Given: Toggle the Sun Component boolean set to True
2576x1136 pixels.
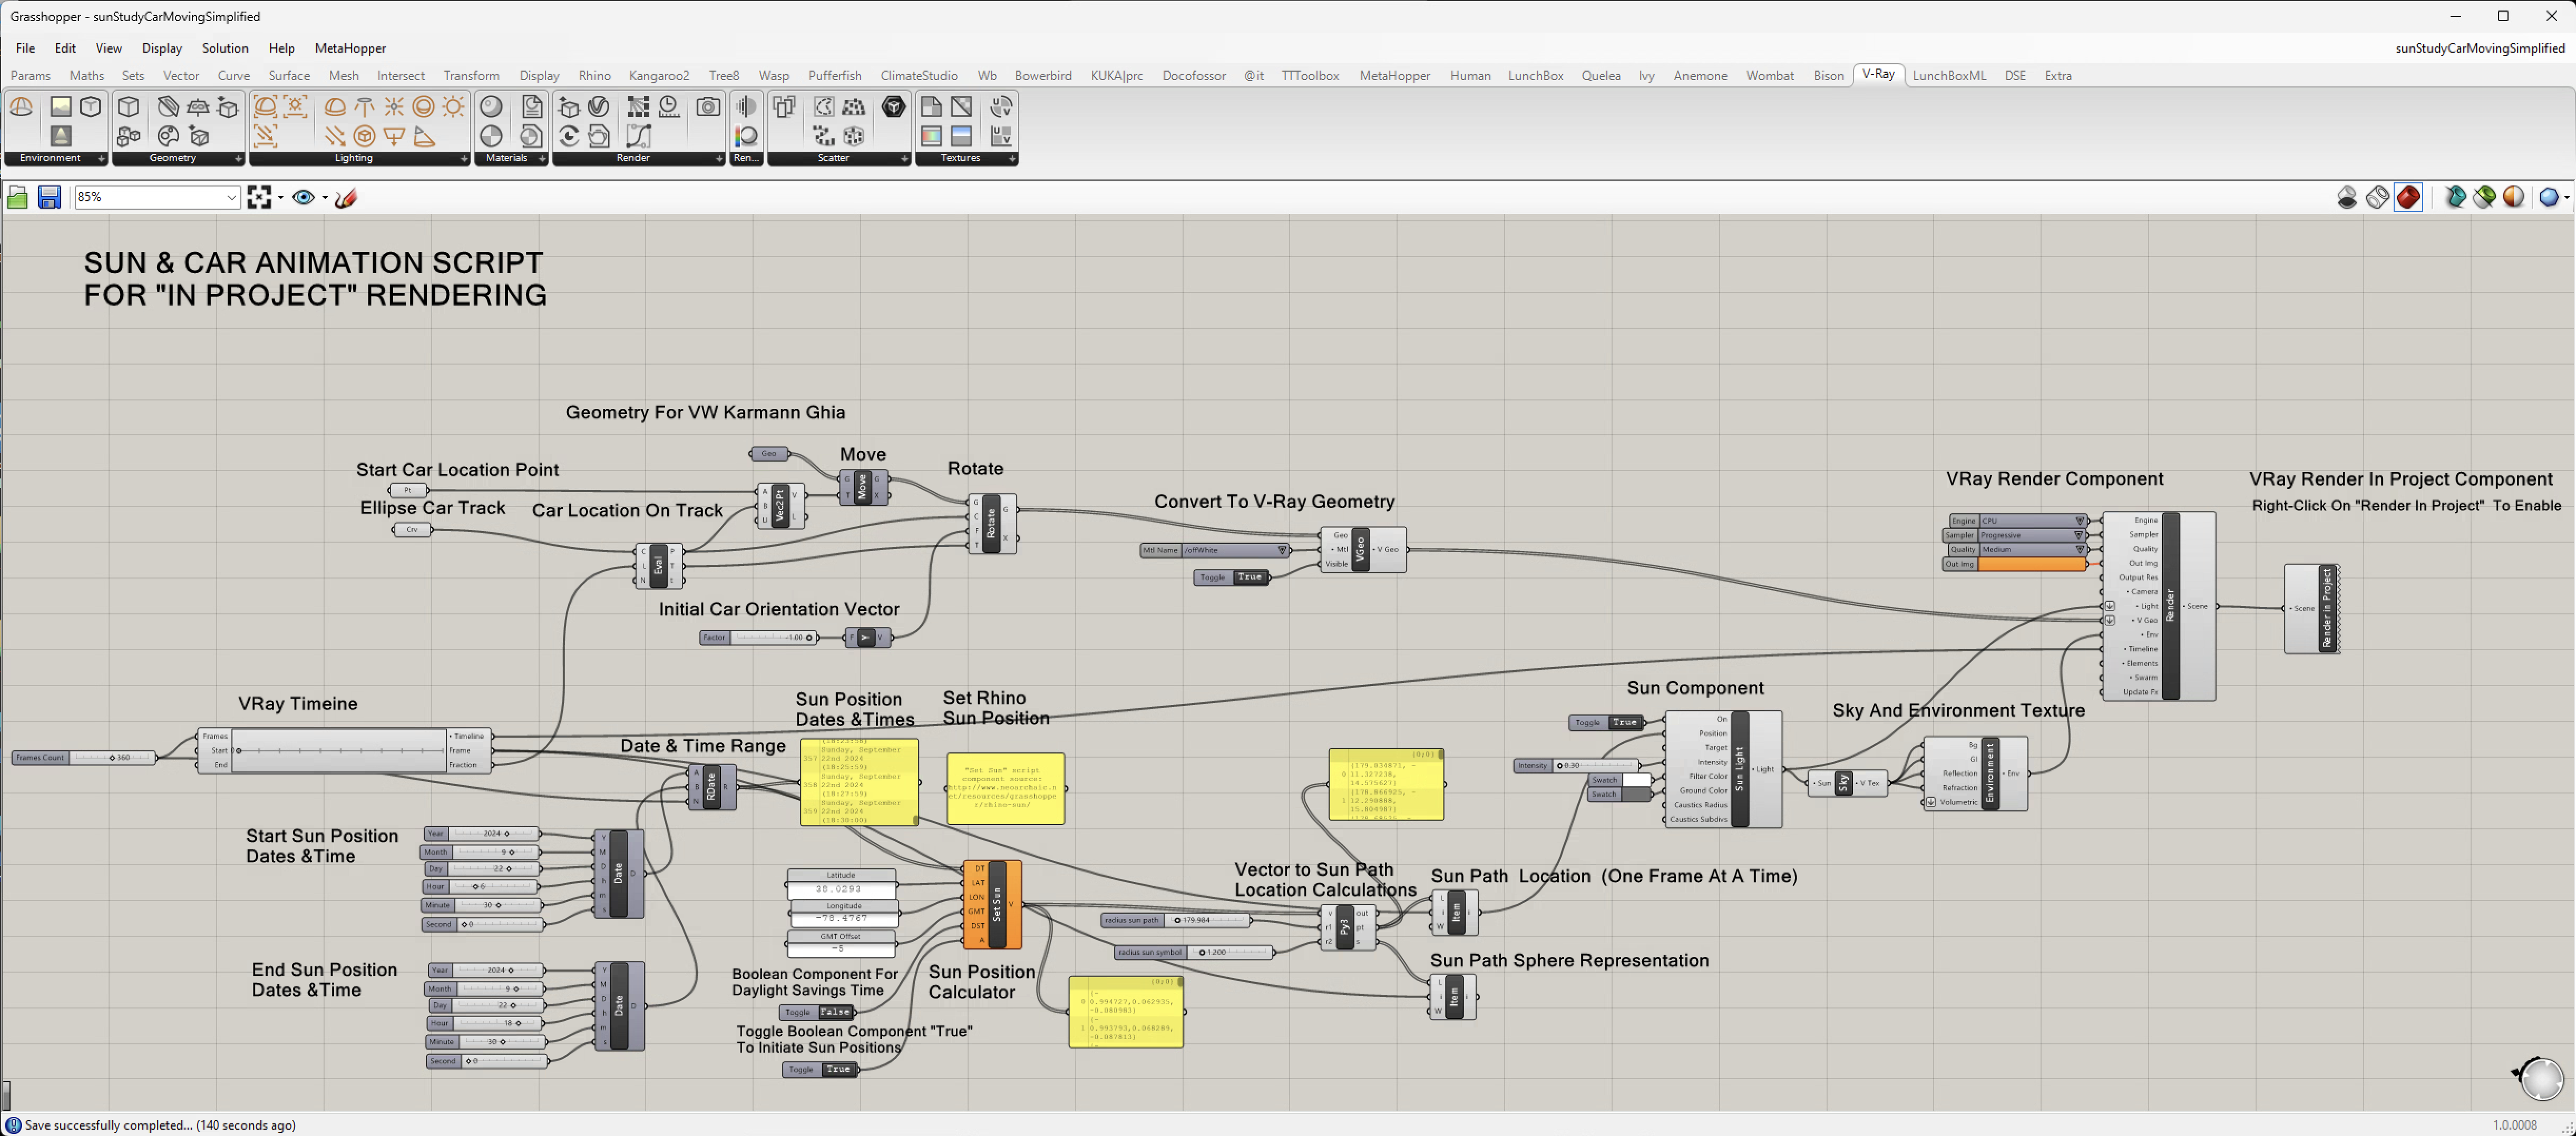Looking at the screenshot, I should (1624, 722).
